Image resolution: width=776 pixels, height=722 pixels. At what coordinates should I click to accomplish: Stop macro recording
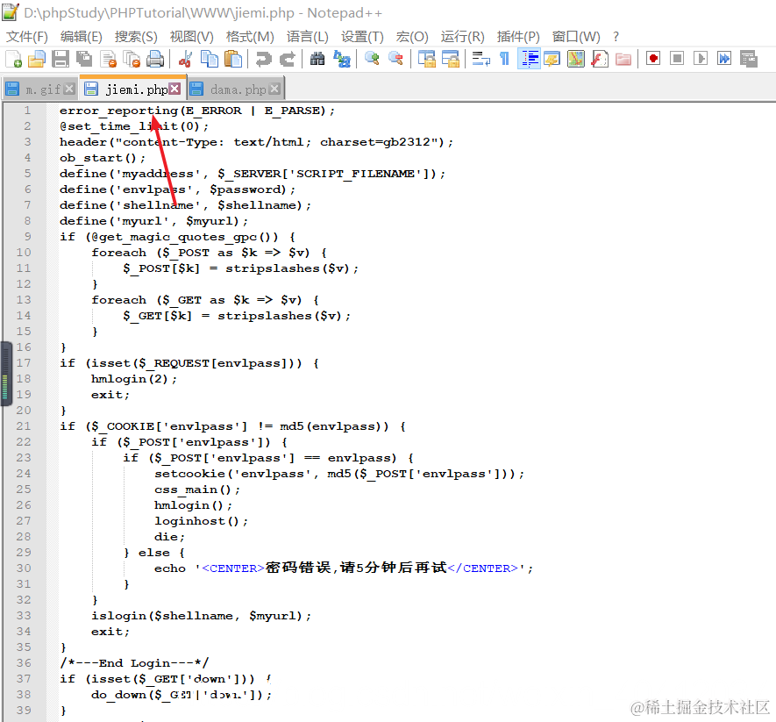coord(677,59)
